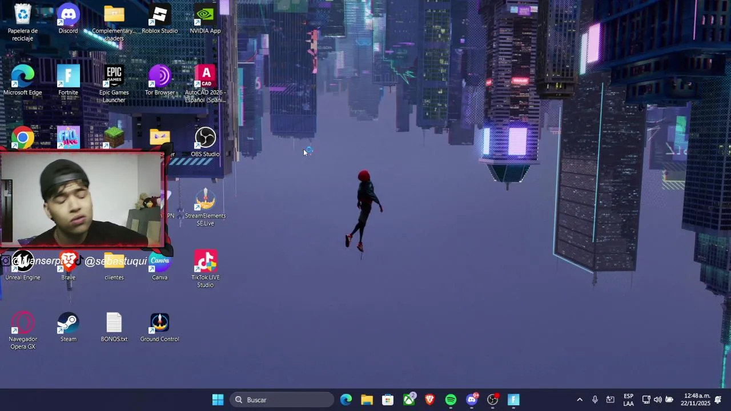Open OBS Studio from the taskbar
Viewport: 731px width, 411px height.
[x=492, y=400]
